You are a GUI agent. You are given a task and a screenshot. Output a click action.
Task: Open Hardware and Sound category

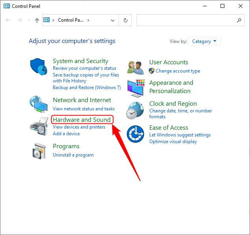click(81, 119)
